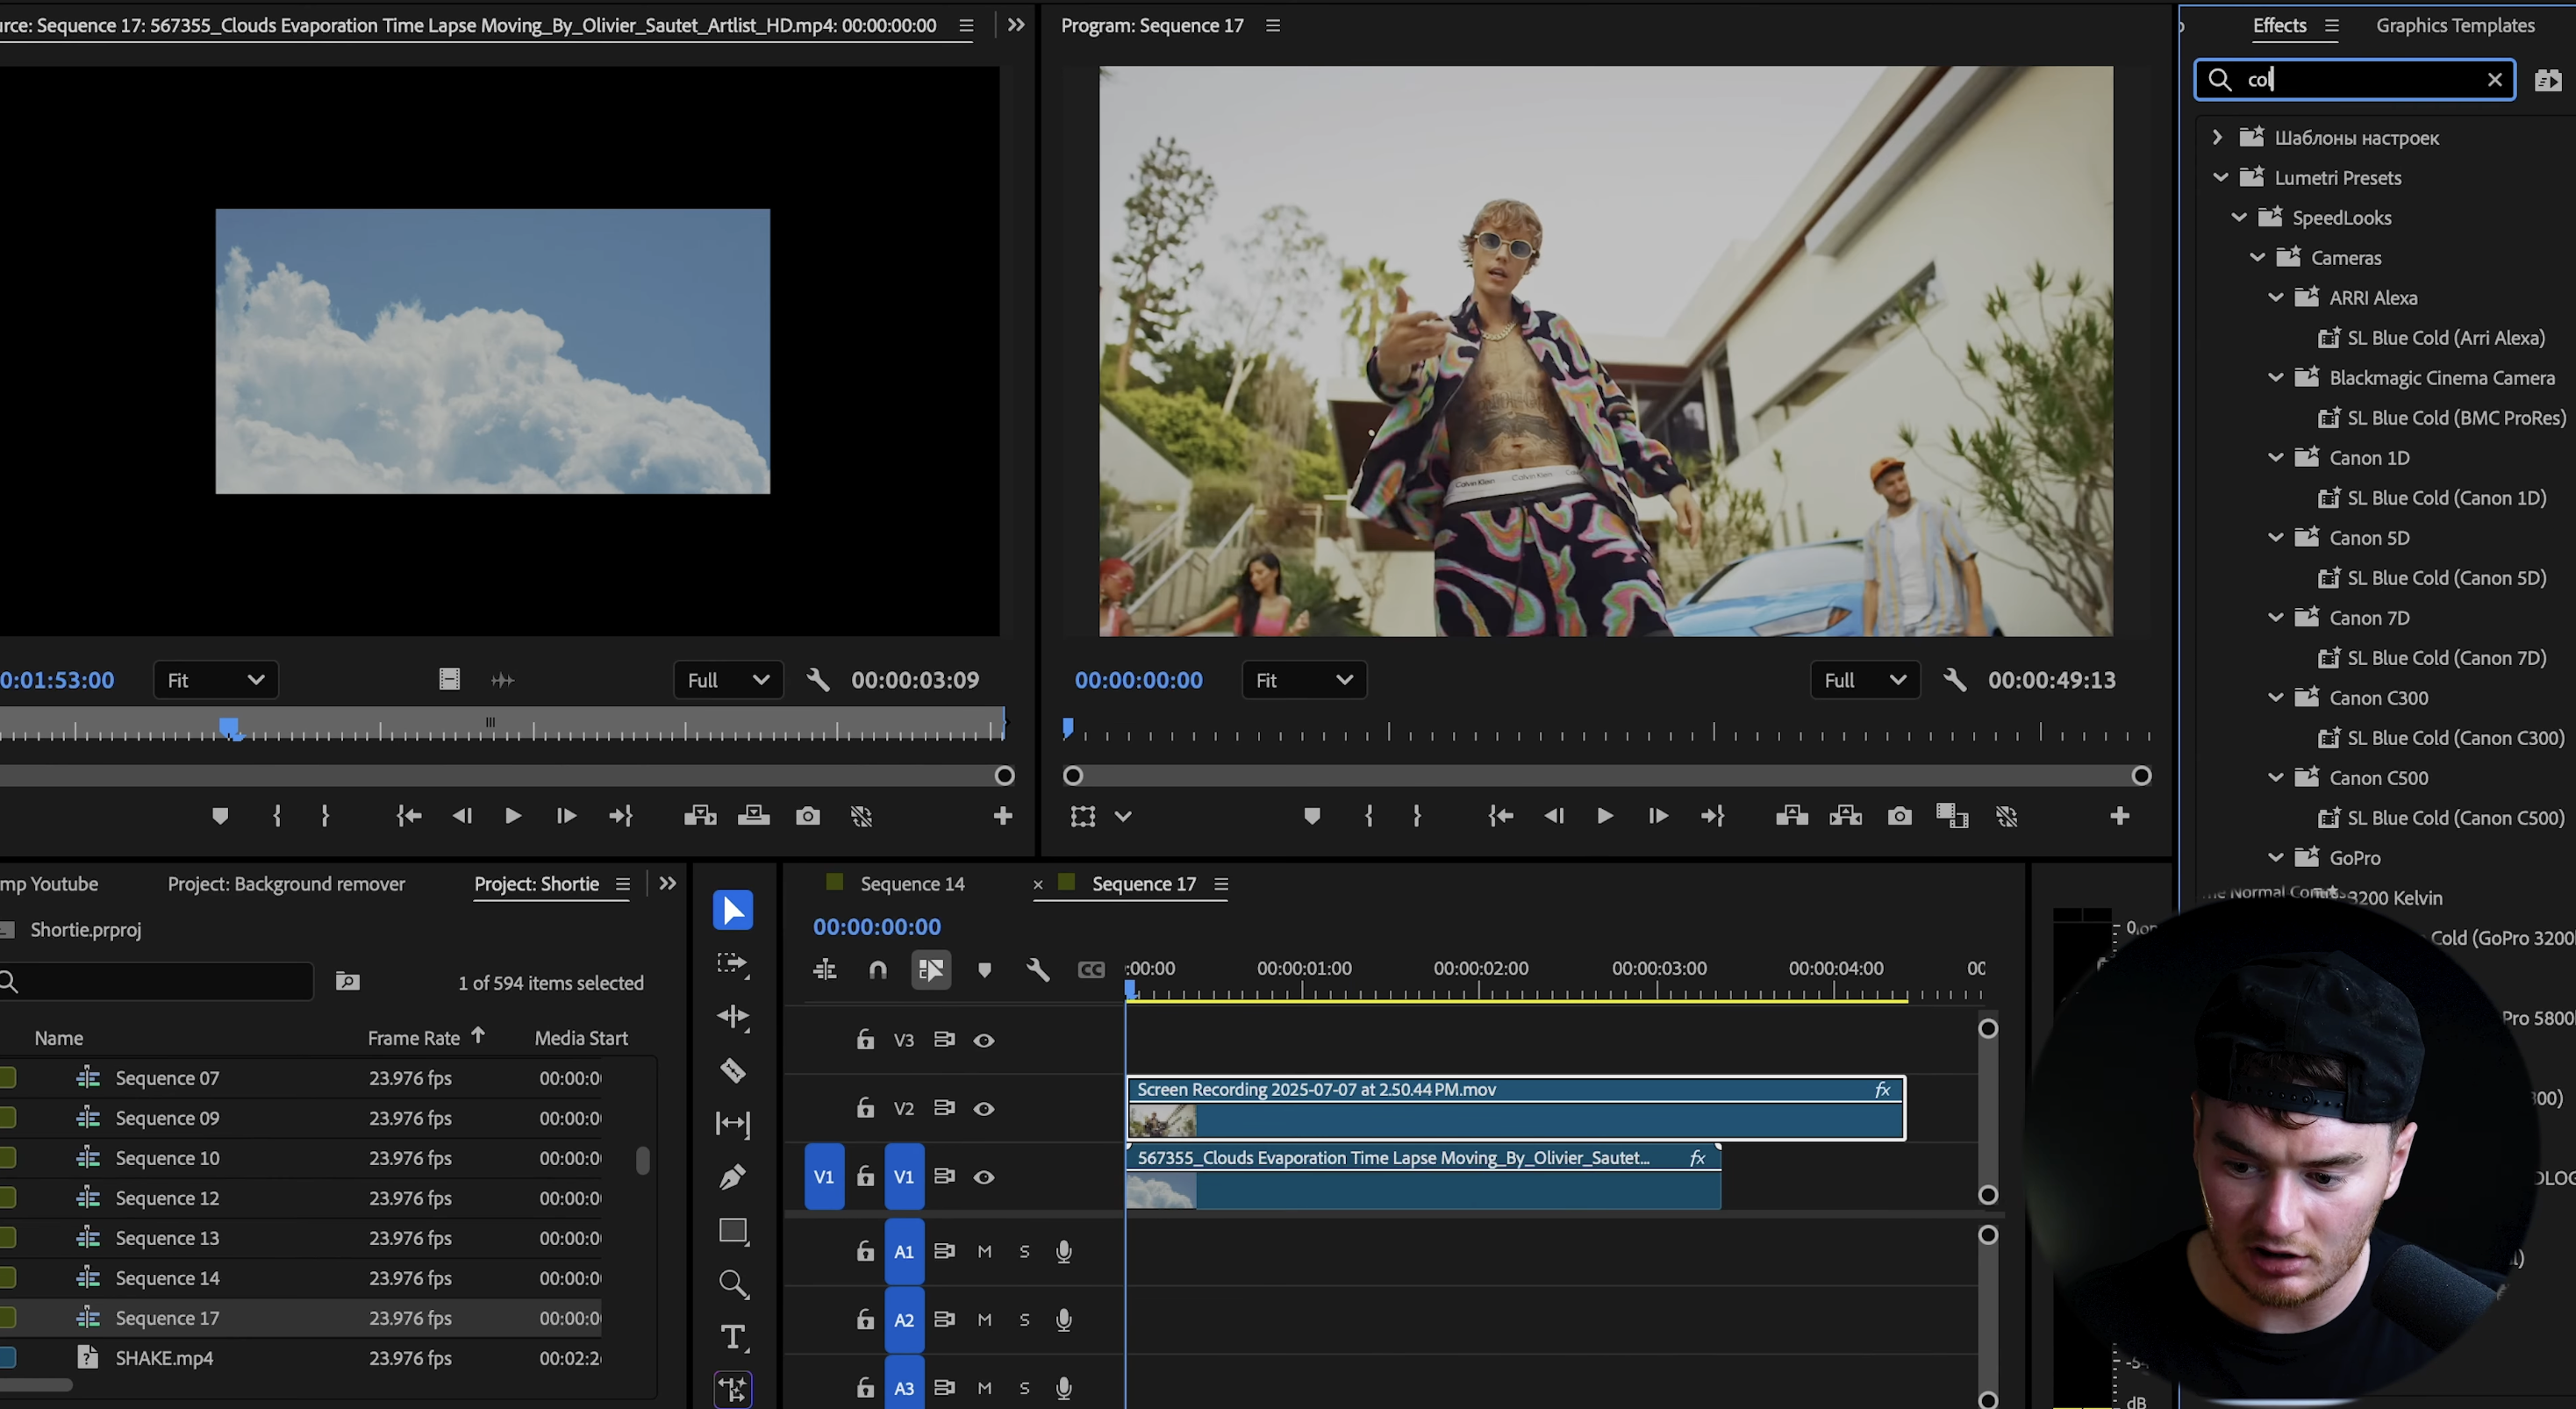
Task: Open Program monitor Full resolution dropdown
Action: click(x=1865, y=680)
